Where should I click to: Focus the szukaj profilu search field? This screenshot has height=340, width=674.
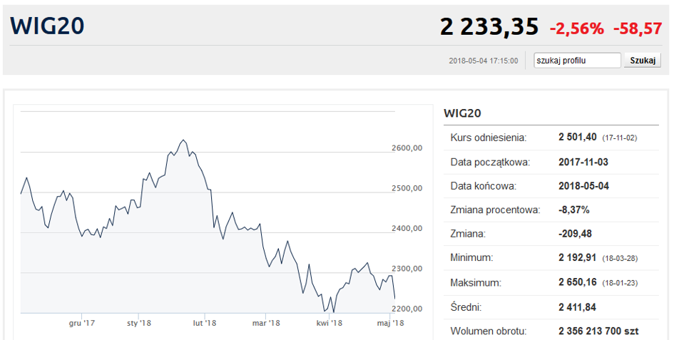click(x=577, y=61)
